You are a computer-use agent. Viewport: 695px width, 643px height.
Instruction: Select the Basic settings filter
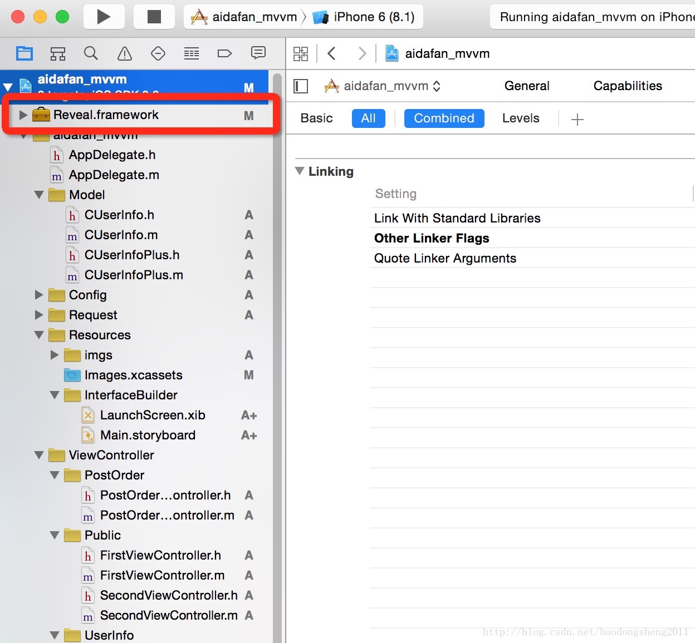316,118
